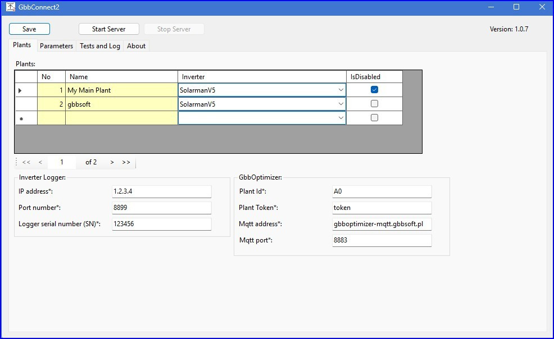Open Inverter dropdown for gbbsoft row
The height and width of the screenshot is (339, 554).
(340, 104)
